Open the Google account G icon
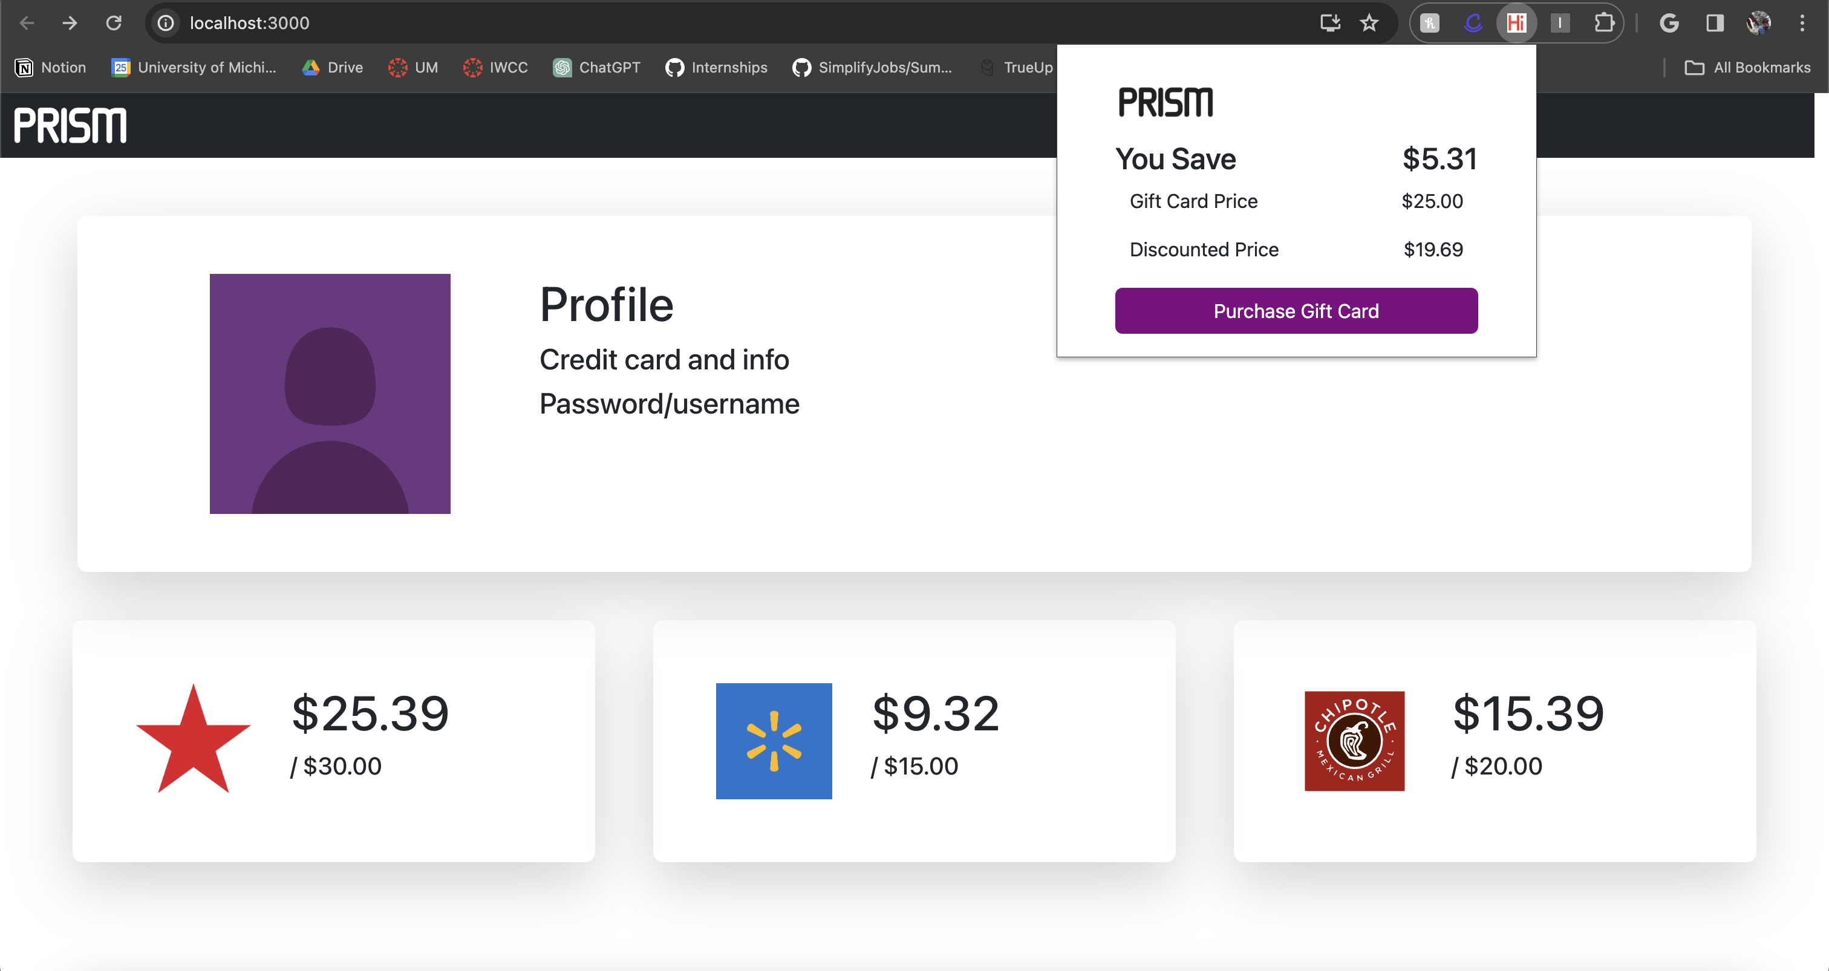The image size is (1829, 971). click(1669, 23)
